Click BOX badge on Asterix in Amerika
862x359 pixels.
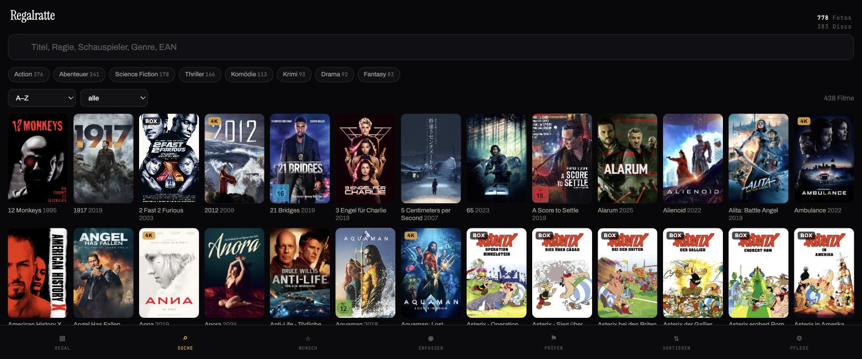tap(806, 235)
